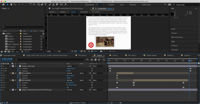Open the 100% magnification dropdown

[x=51, y=51]
